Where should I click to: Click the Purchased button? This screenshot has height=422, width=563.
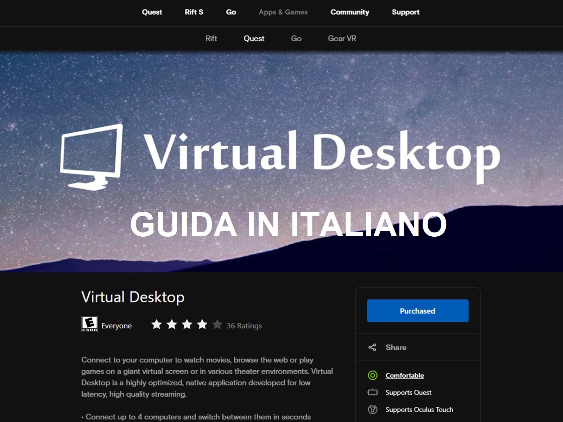(x=418, y=311)
